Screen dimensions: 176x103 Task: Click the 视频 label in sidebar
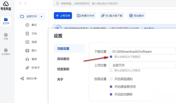point(34,42)
